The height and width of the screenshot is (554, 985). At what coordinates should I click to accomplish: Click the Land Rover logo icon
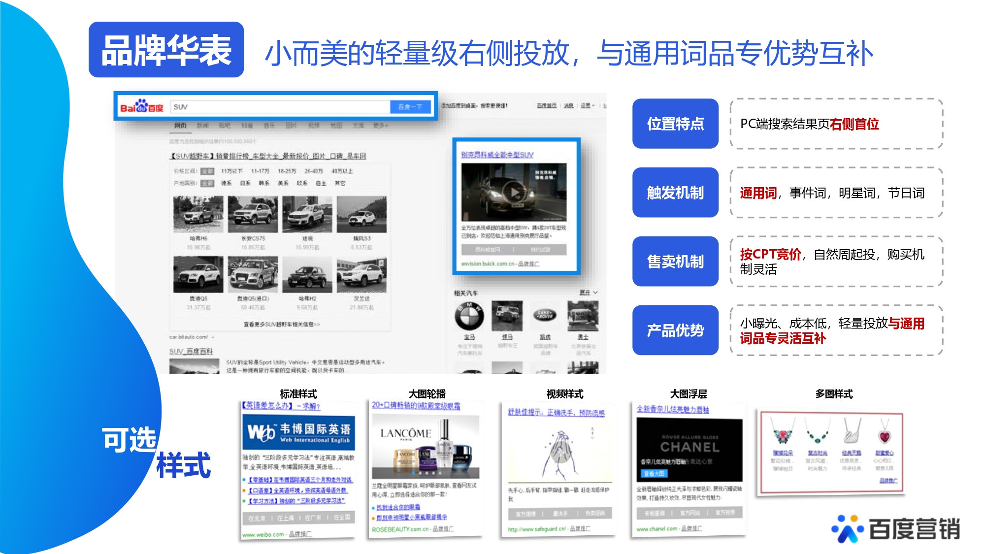pos(545,315)
